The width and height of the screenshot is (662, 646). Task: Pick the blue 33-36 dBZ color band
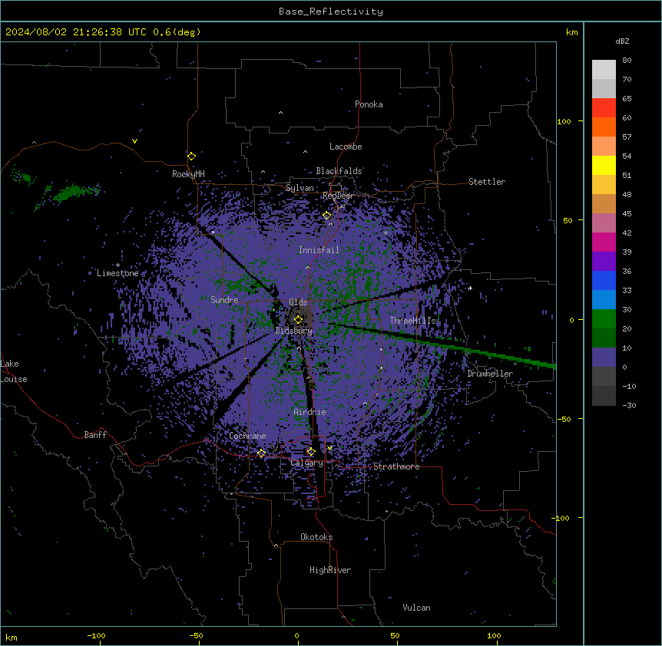click(x=604, y=280)
